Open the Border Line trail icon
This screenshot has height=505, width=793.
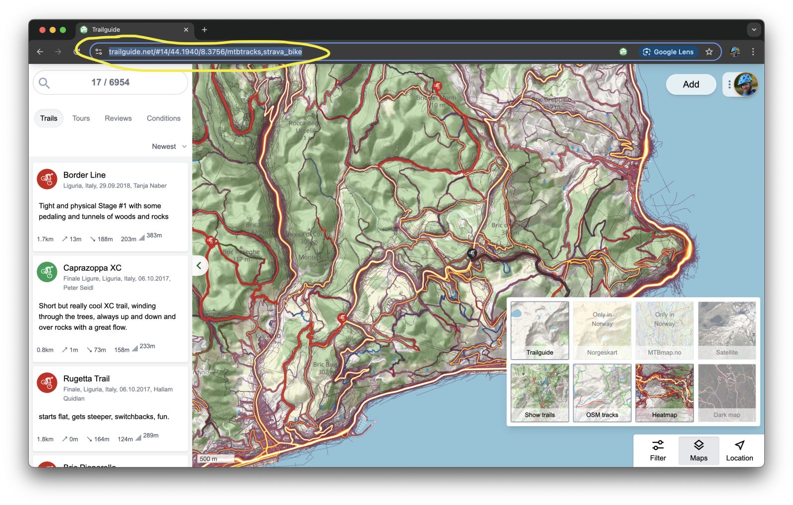(47, 179)
